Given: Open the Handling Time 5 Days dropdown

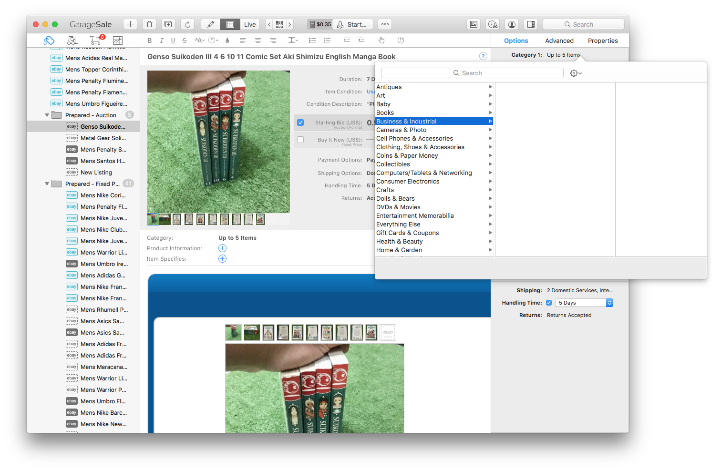Looking at the screenshot, I should [584, 303].
